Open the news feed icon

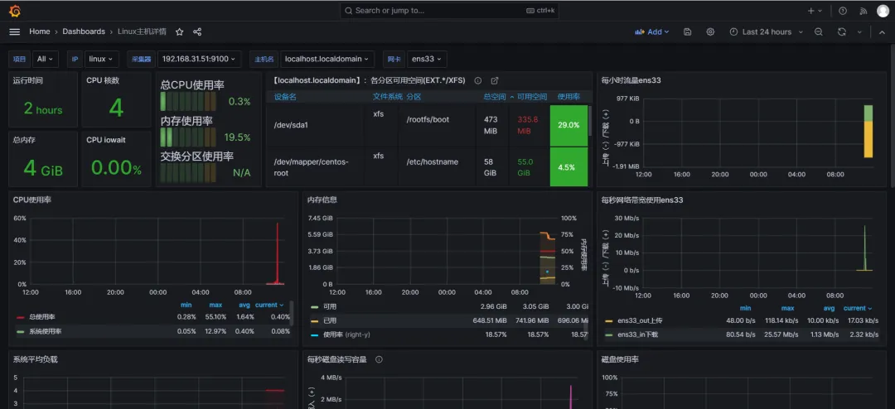[863, 11]
